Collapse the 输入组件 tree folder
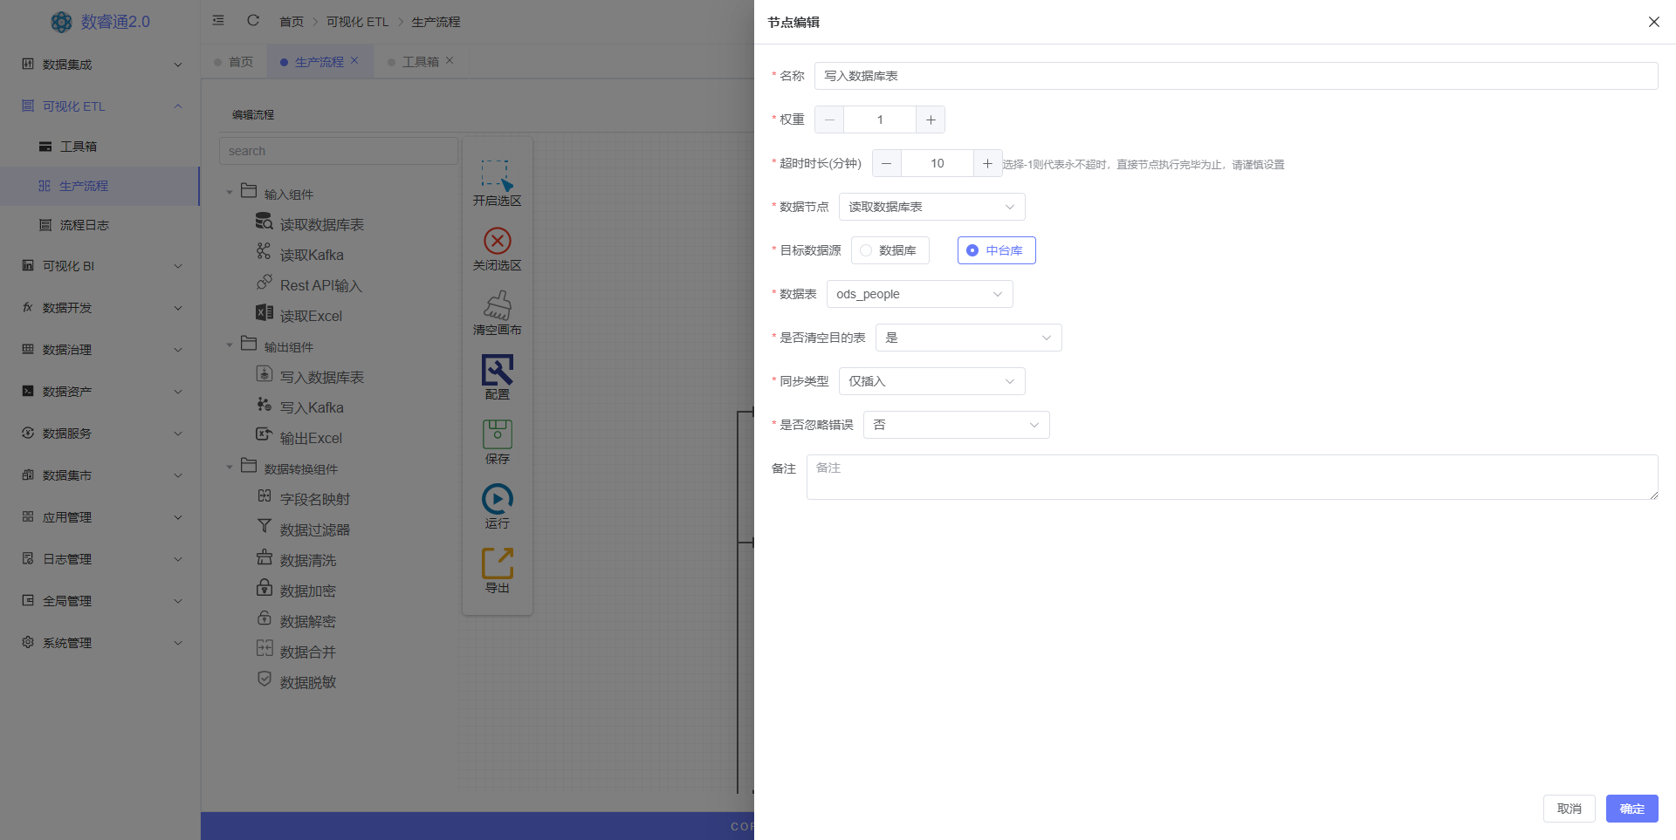Viewport: 1676px width, 840px height. 230,193
